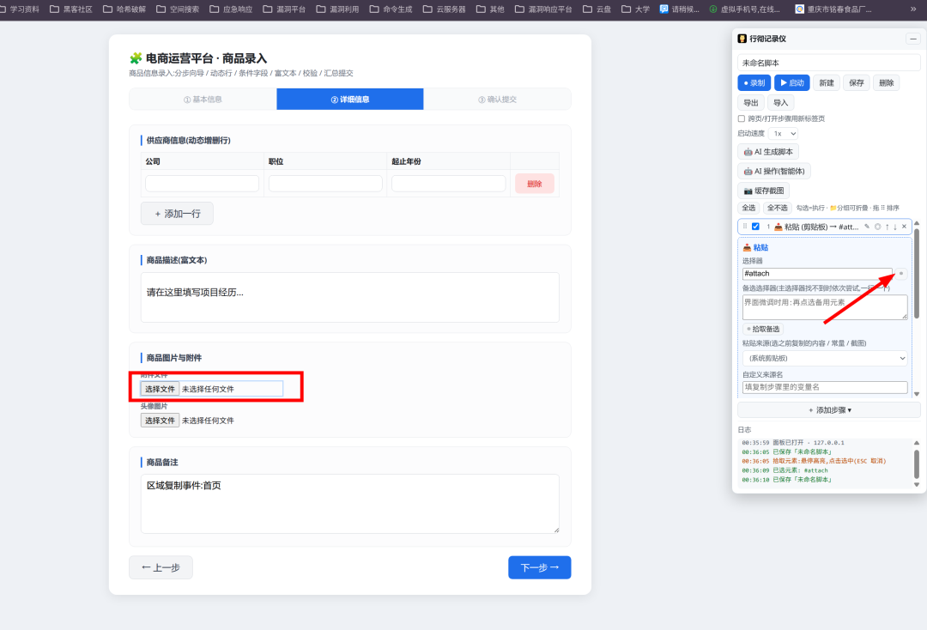927x630 pixels.
Task: Uncheck the step 1 execution checkbox
Action: 755,227
